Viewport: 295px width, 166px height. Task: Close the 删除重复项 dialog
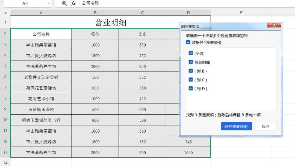274,25
